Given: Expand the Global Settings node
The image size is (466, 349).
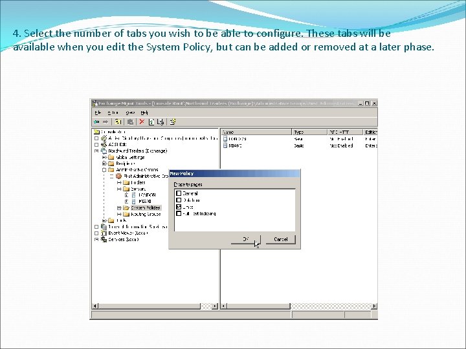Looking at the screenshot, I should (104, 157).
